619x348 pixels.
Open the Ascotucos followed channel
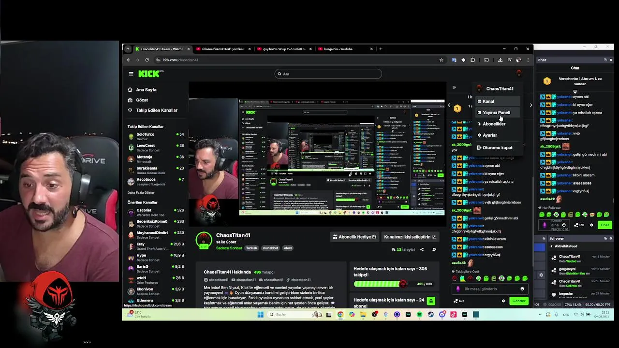pos(155,181)
